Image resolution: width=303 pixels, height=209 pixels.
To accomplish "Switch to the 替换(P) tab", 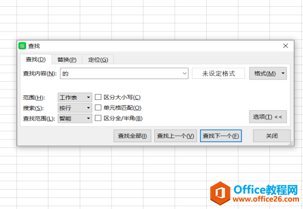I will 67,59.
